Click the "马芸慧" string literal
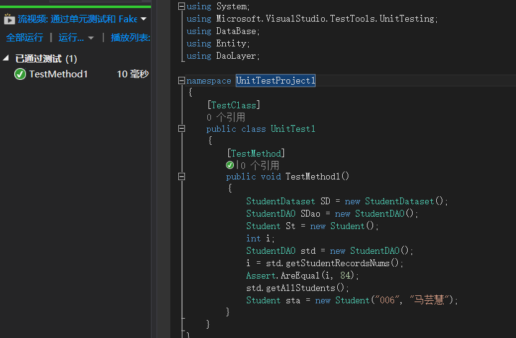Viewport: 516px width, 338px height. point(429,300)
